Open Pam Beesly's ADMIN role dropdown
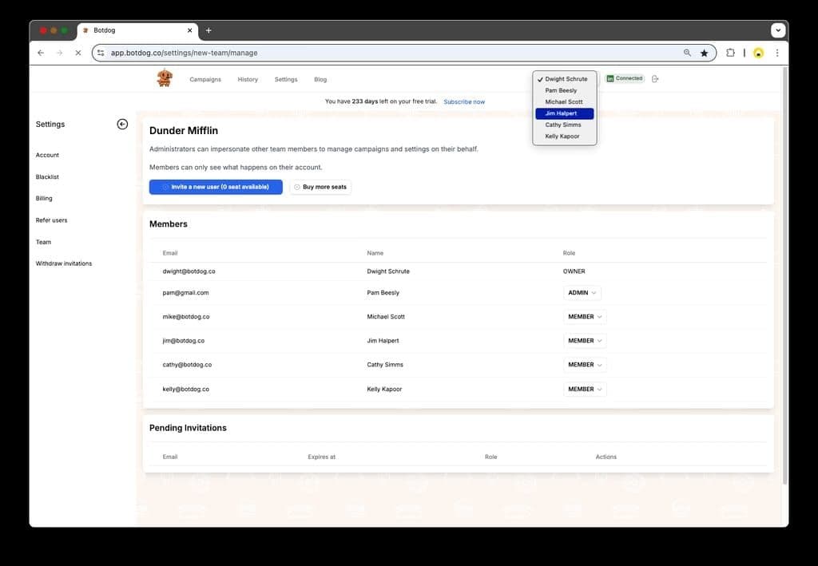 (582, 292)
